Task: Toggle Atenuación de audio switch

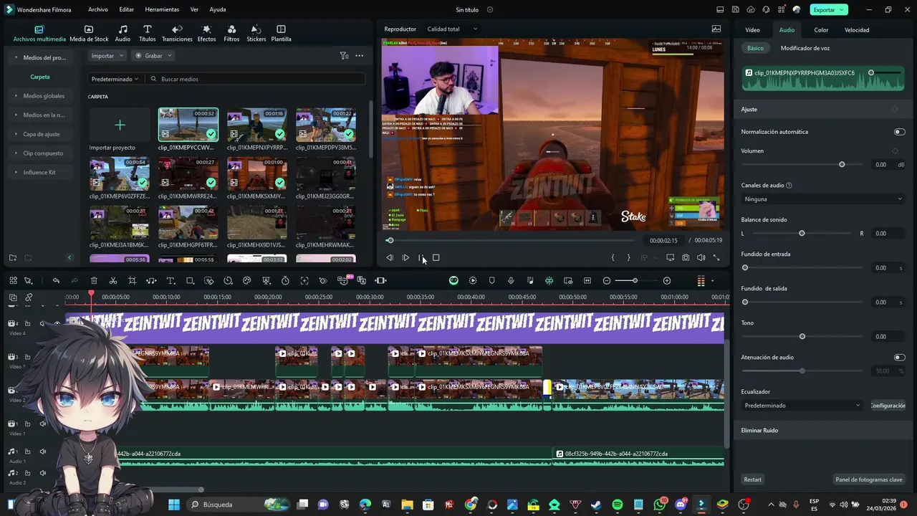Action: [899, 357]
